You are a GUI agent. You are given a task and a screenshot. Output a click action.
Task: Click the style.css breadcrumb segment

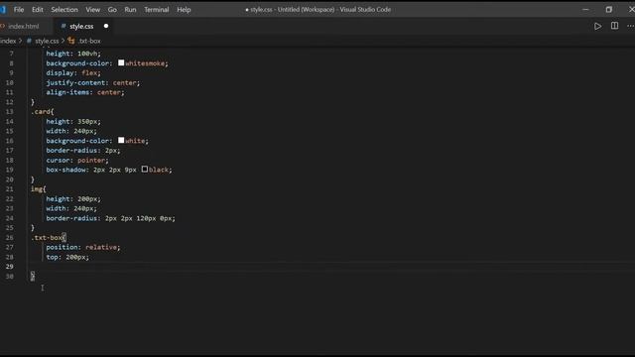(x=47, y=41)
